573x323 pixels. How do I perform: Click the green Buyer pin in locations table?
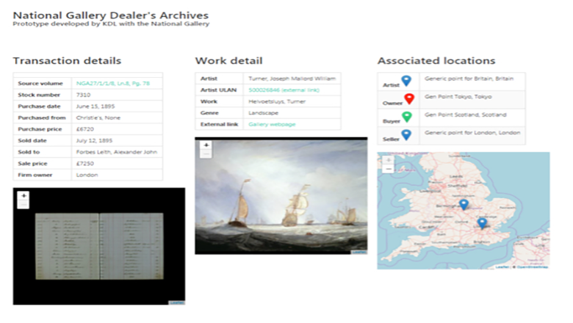tap(407, 117)
